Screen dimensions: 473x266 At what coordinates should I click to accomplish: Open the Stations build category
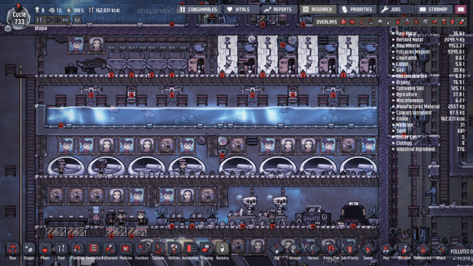pos(158,249)
